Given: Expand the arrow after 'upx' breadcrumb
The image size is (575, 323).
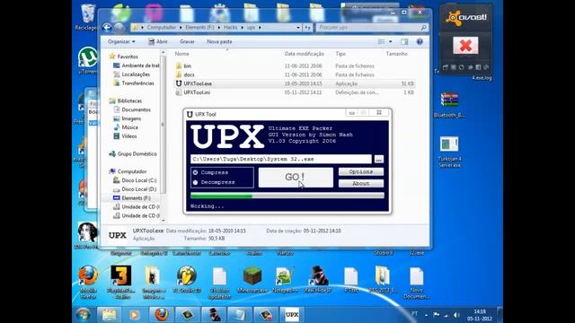Looking at the screenshot, I should tap(260, 28).
